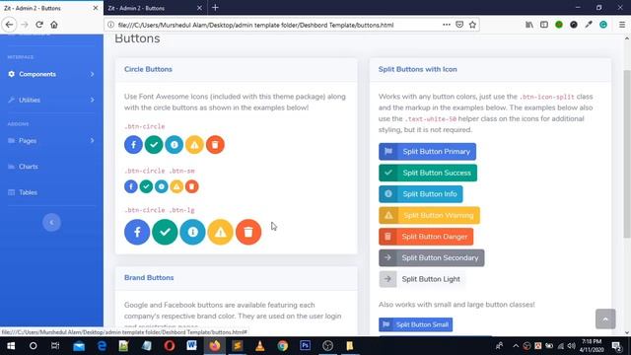
Task: Toggle the browser sidebar view icon
Action: [x=544, y=25]
